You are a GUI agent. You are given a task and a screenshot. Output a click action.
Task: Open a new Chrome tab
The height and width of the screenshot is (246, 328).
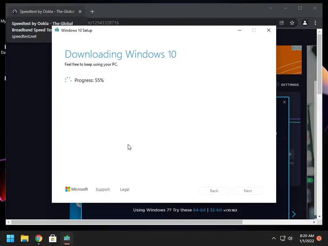coord(92,12)
